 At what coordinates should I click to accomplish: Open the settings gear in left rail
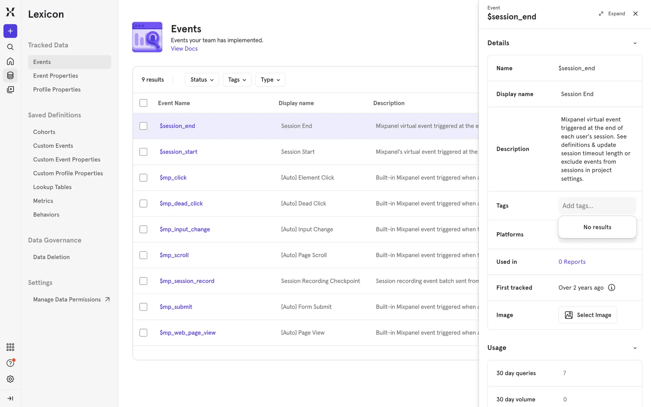click(10, 379)
